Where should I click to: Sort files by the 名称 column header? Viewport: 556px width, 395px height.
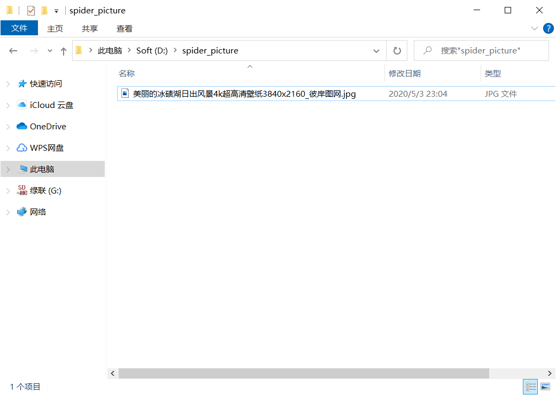(x=127, y=73)
